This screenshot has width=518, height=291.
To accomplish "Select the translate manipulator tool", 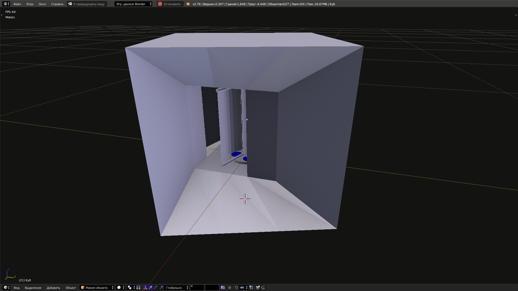I will tap(151, 287).
